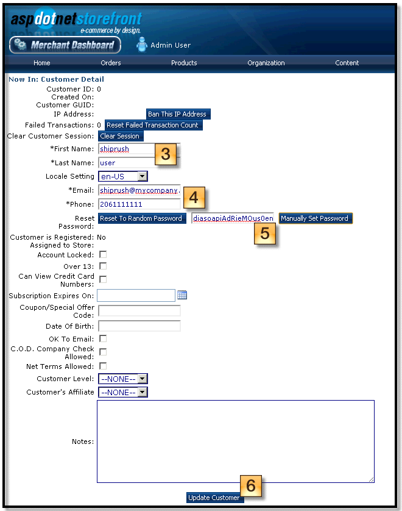The width and height of the screenshot is (402, 511).
Task: Click the Admin User avatar icon
Action: coord(141,45)
